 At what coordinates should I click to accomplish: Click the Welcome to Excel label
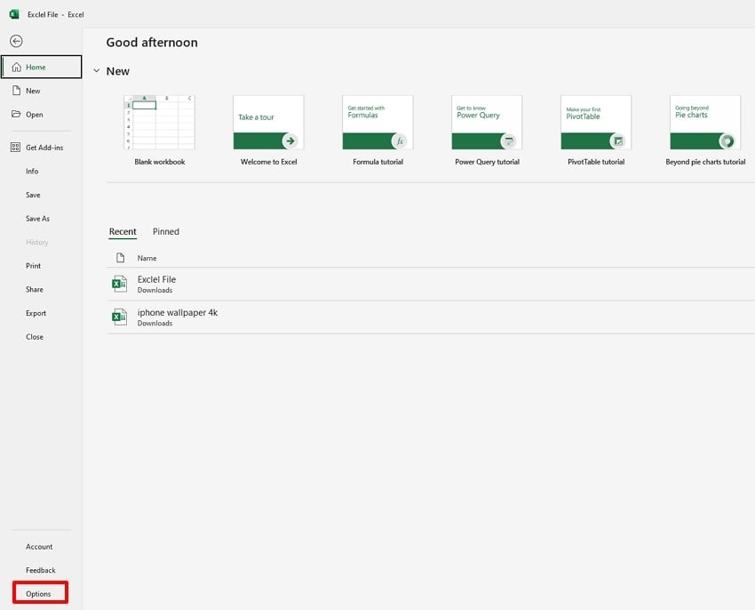(x=268, y=162)
